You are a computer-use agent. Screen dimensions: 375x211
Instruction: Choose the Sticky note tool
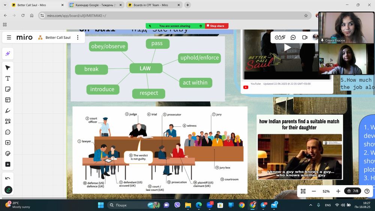[x=7, y=89]
